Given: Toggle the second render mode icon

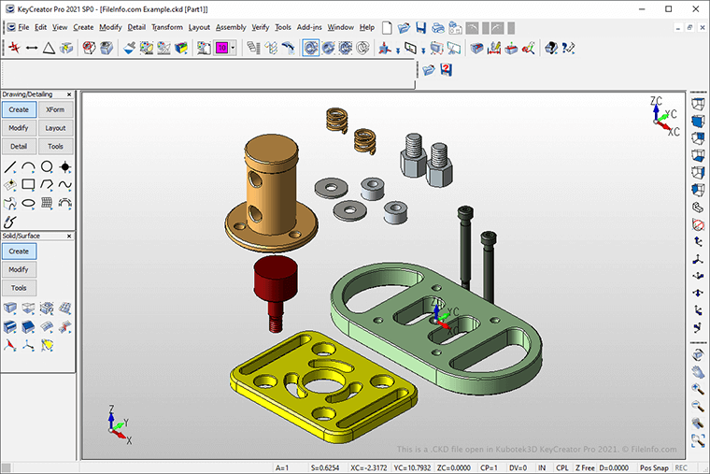Looking at the screenshot, I should point(328,48).
